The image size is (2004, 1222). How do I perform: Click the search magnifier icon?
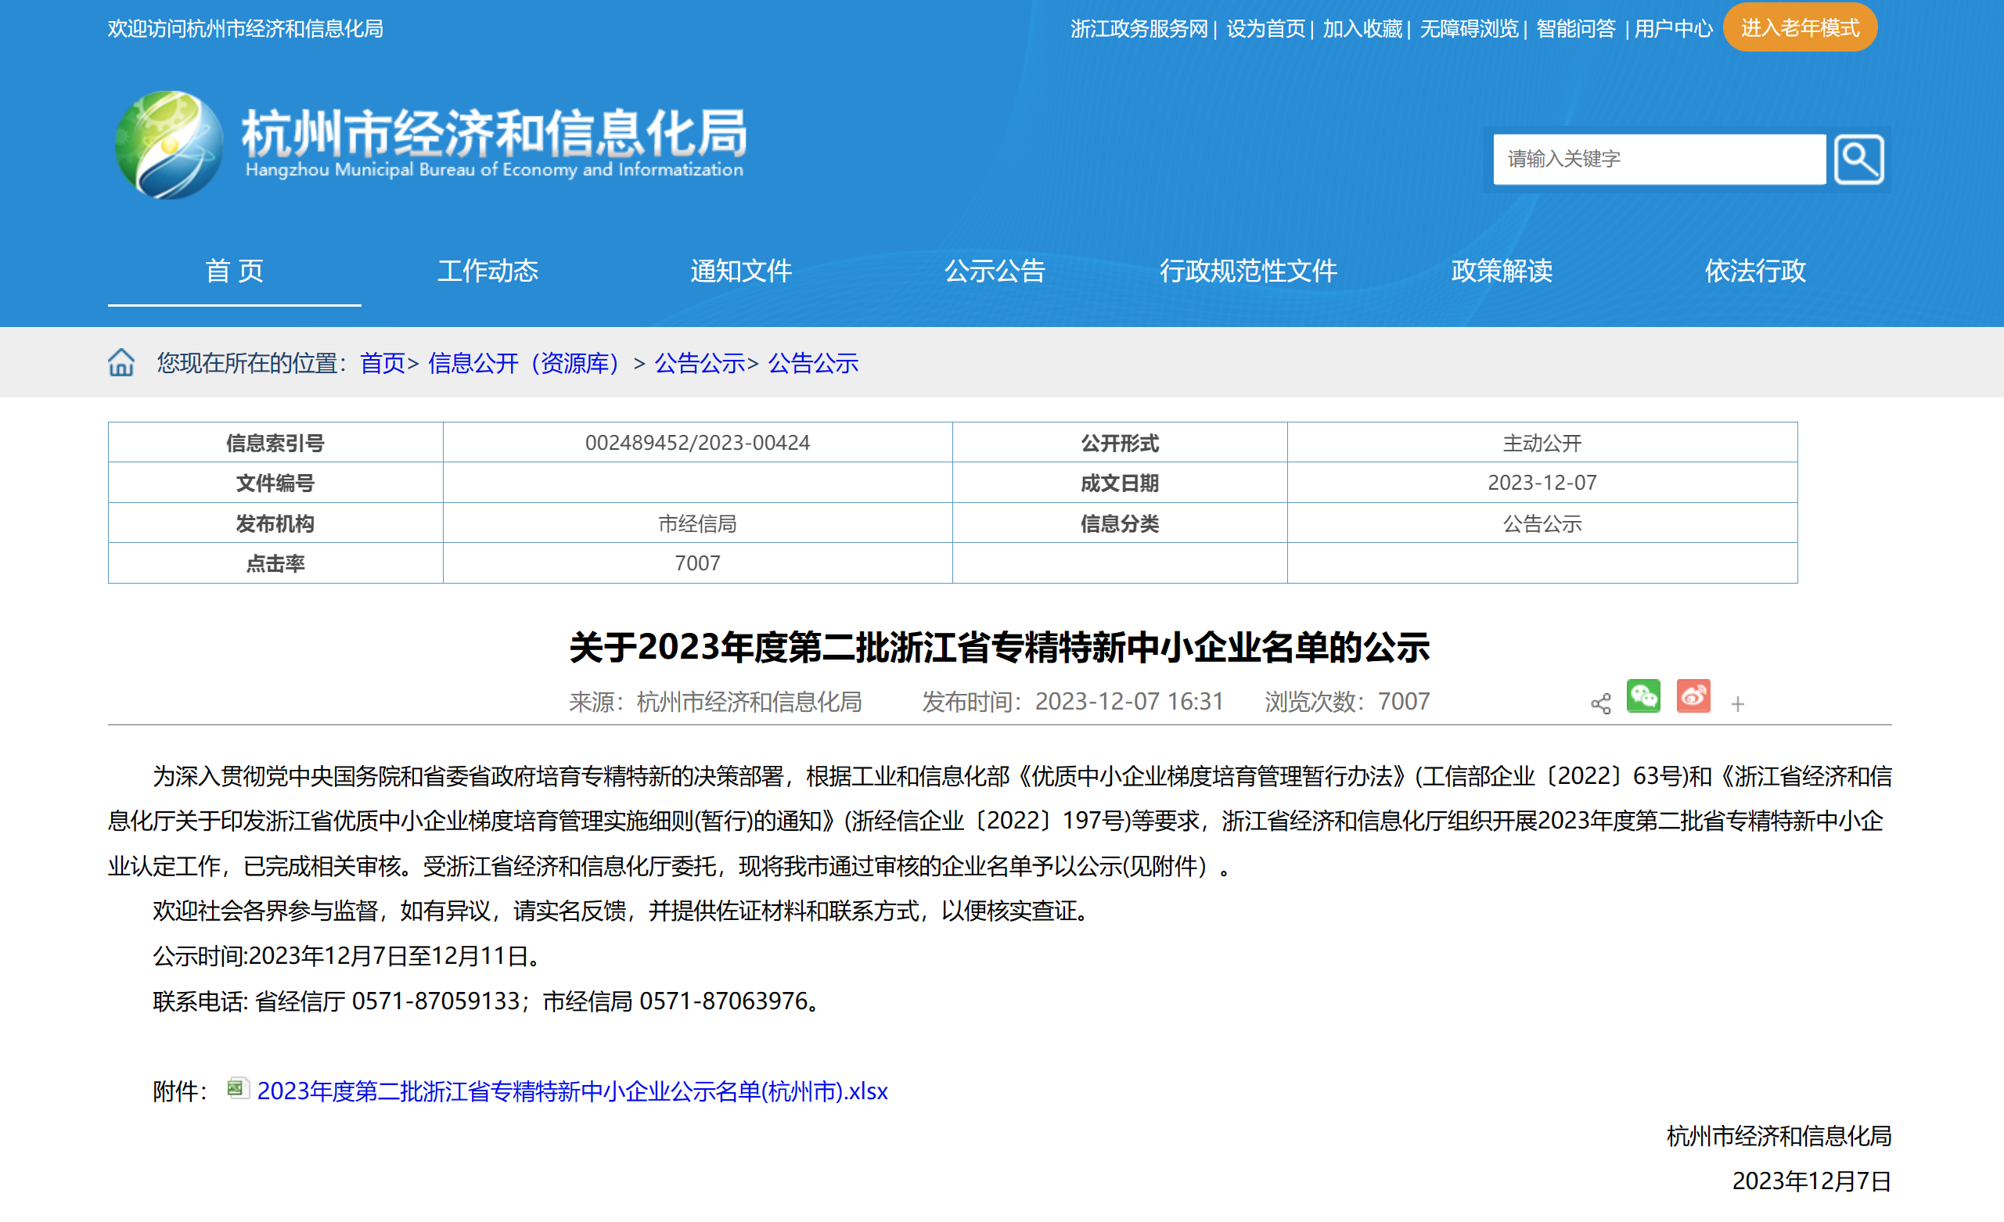pos(1858,160)
